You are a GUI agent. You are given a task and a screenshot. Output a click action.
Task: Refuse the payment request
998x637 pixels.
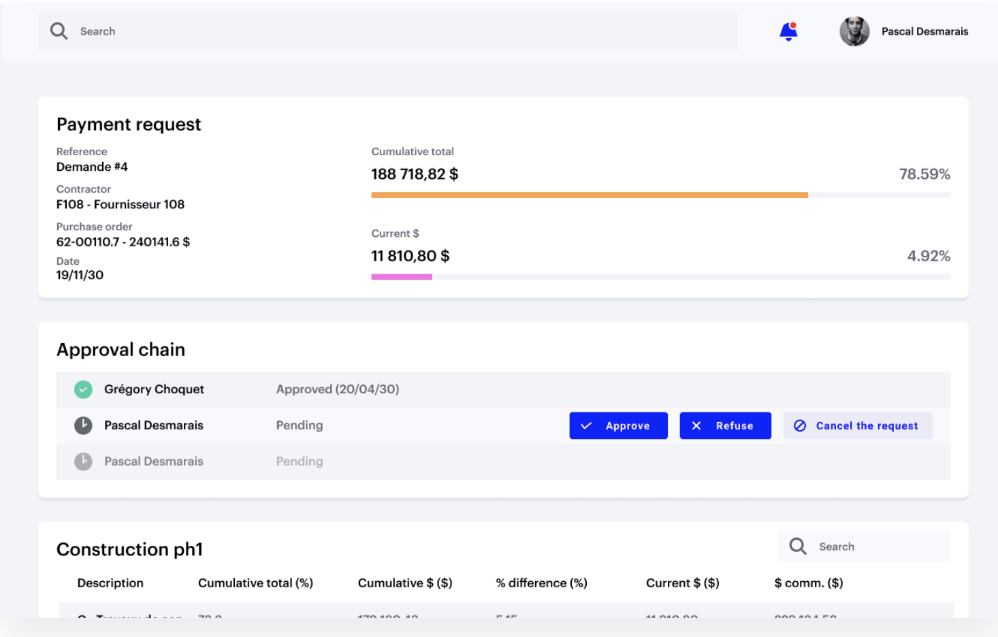725,425
